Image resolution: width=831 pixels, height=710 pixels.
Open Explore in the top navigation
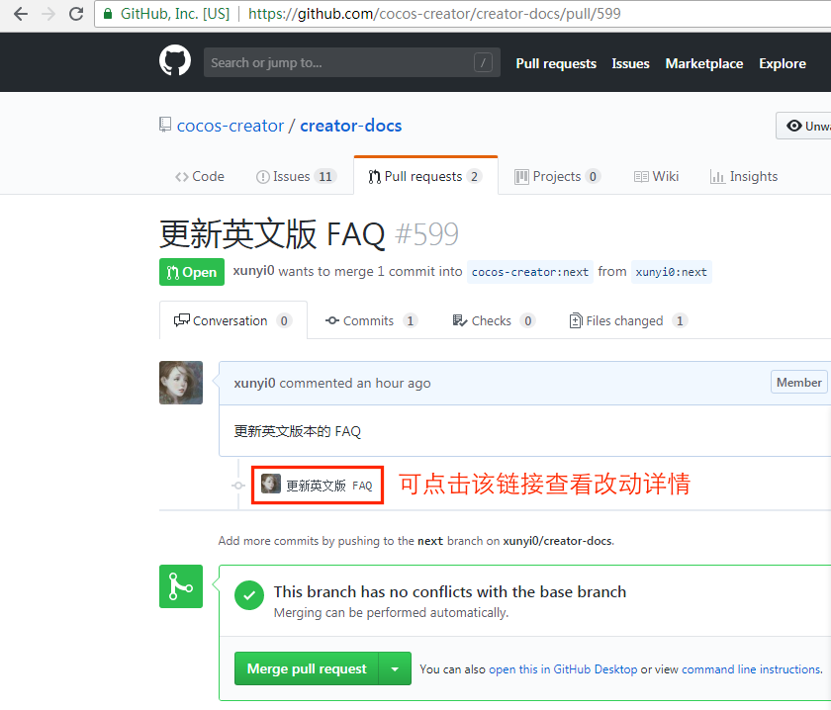783,63
